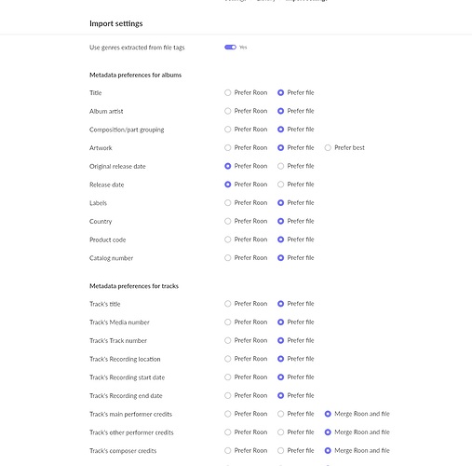The height and width of the screenshot is (466, 472).
Task: Select Prefer Roon for Track's Recording location
Action: point(228,359)
